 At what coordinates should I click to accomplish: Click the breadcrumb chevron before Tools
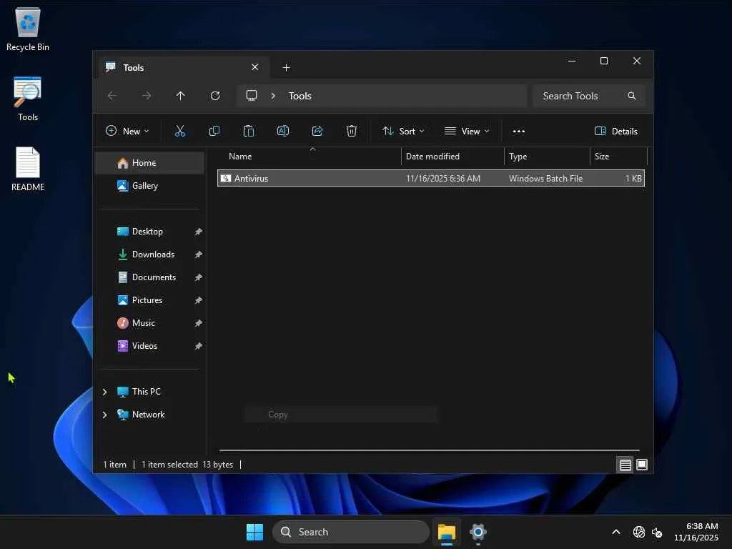point(273,96)
